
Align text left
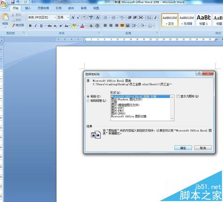click(105, 25)
